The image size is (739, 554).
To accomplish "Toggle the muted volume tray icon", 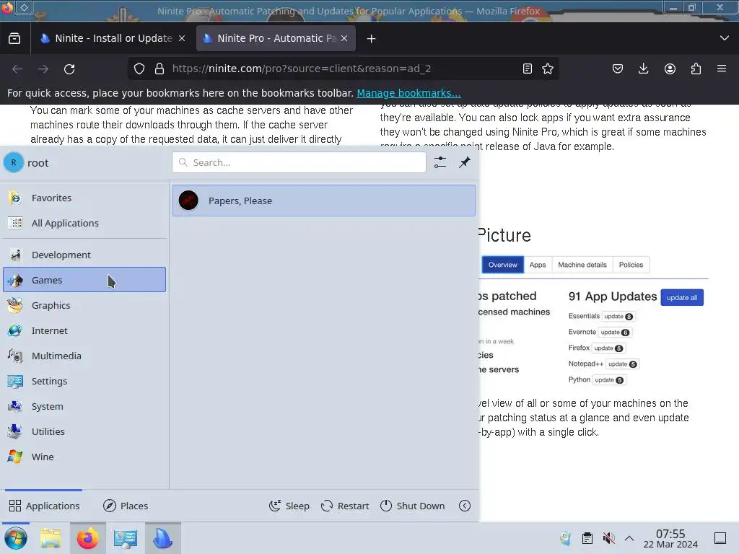I will (609, 538).
